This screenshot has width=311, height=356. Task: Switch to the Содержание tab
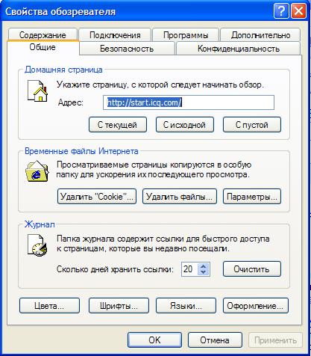(43, 35)
